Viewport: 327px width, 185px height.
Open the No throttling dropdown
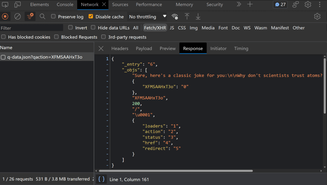[147, 17]
